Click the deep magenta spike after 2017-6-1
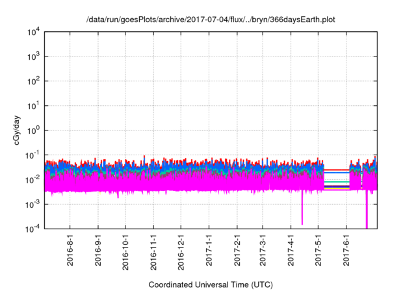The width and height of the screenshot is (416, 291). pos(367,214)
